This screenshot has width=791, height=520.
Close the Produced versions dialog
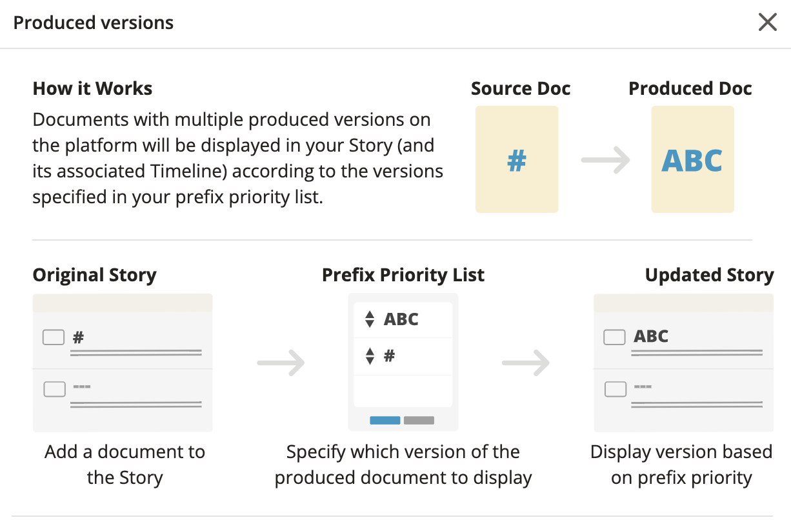[x=767, y=21]
